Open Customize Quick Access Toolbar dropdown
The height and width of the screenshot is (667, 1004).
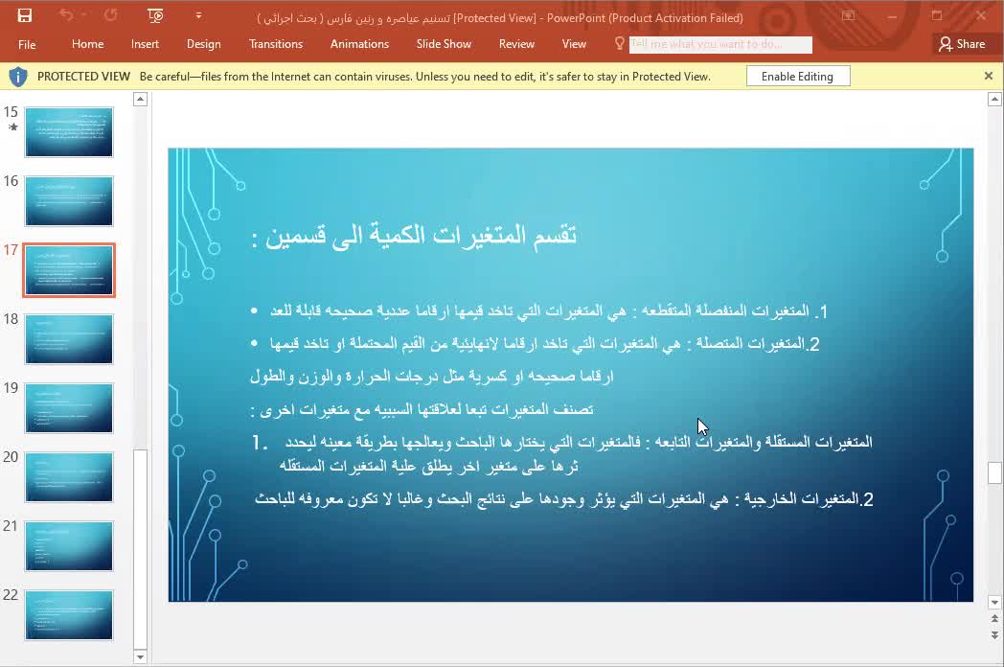click(x=198, y=15)
